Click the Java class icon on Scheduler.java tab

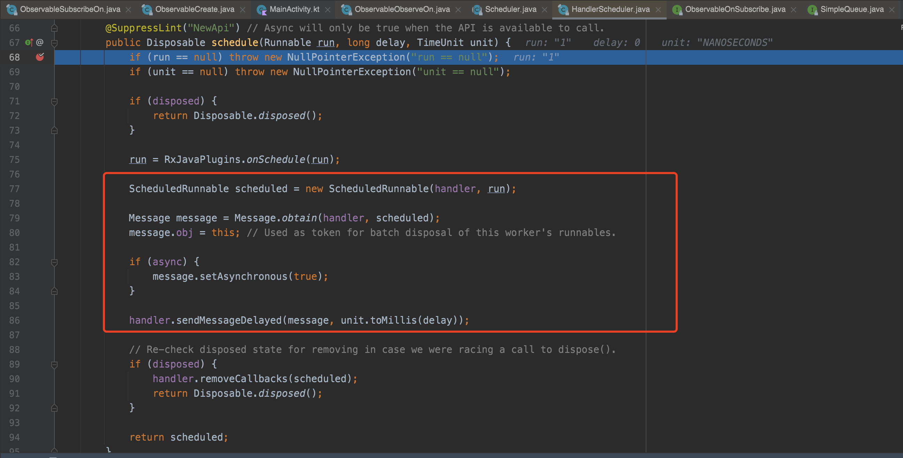pyautogui.click(x=477, y=9)
